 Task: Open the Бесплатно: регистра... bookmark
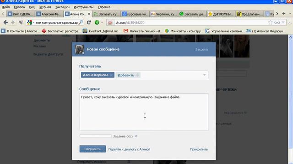tap(61, 31)
